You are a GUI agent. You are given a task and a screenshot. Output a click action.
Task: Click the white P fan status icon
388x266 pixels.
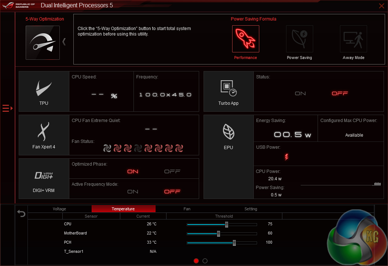click(107, 148)
